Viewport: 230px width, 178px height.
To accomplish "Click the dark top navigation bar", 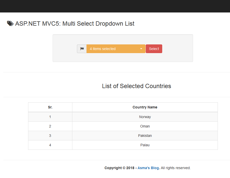I will coord(115,6).
